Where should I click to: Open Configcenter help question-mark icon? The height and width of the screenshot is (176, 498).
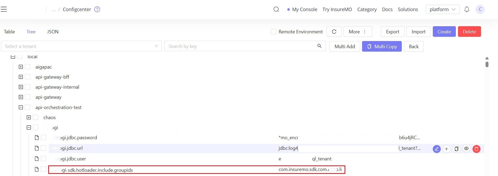[97, 9]
